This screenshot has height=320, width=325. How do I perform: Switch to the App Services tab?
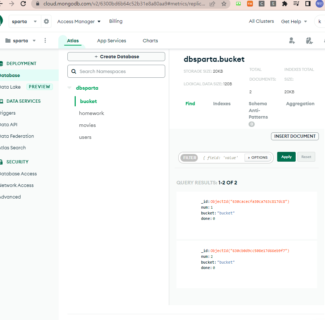pos(112,41)
